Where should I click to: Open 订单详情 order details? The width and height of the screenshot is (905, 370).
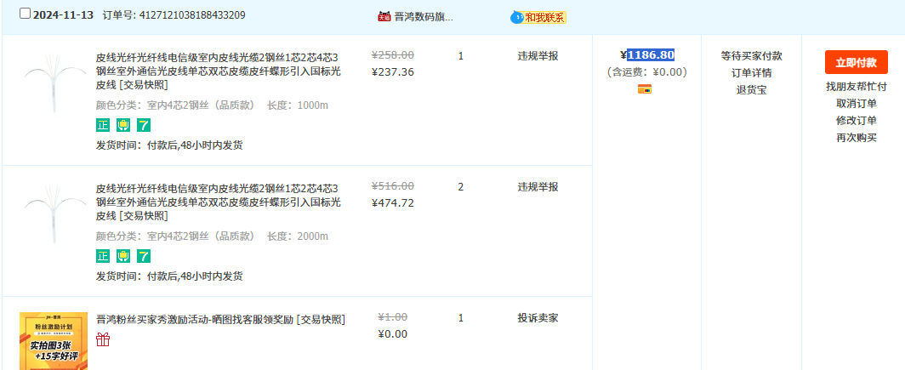[x=751, y=73]
